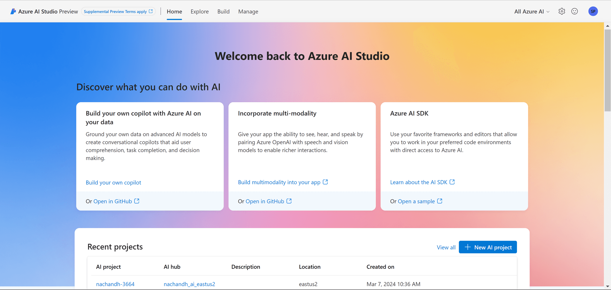Follow the Build your own copilot link
Screen dimensions: 611x290
click(x=113, y=182)
